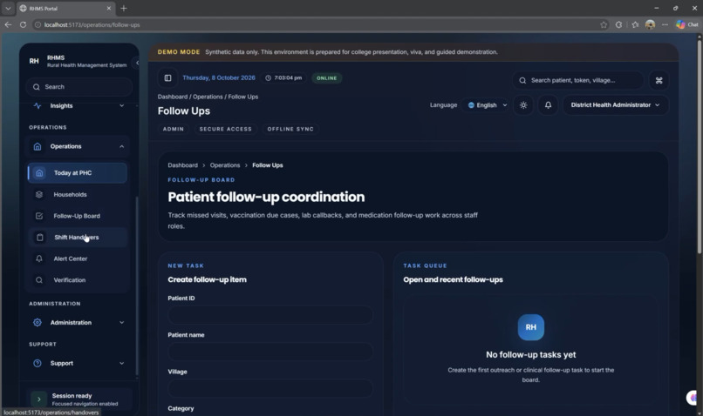
Task: Click the Follow-Up Board checklist icon
Action: pos(39,216)
